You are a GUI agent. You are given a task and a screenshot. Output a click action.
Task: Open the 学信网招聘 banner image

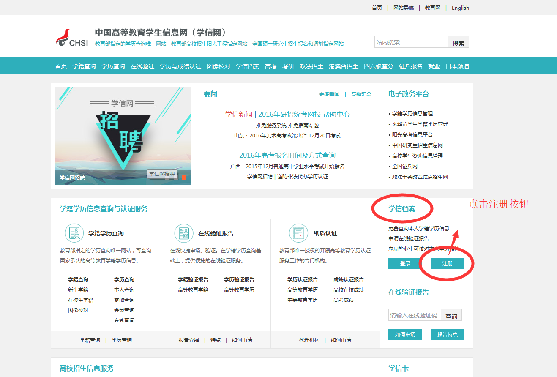(x=123, y=136)
